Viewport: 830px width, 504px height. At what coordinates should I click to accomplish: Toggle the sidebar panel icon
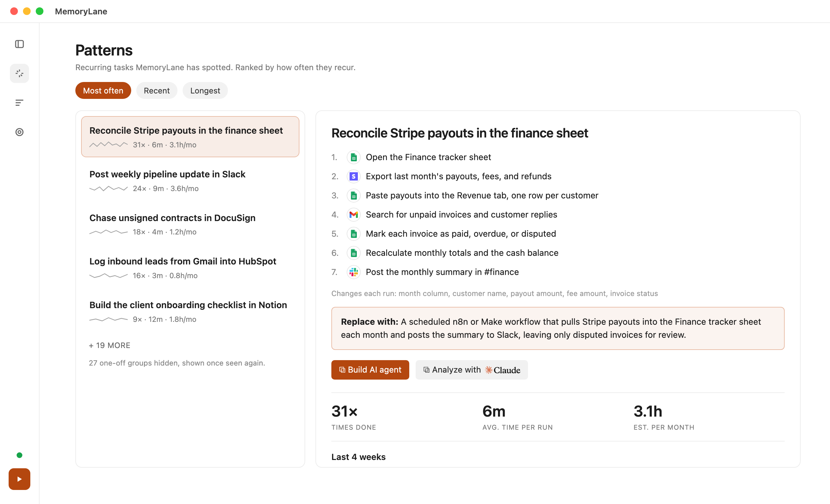pos(19,44)
